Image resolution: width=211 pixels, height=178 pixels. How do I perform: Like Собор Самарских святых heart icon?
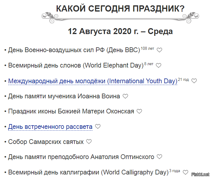point(89,142)
